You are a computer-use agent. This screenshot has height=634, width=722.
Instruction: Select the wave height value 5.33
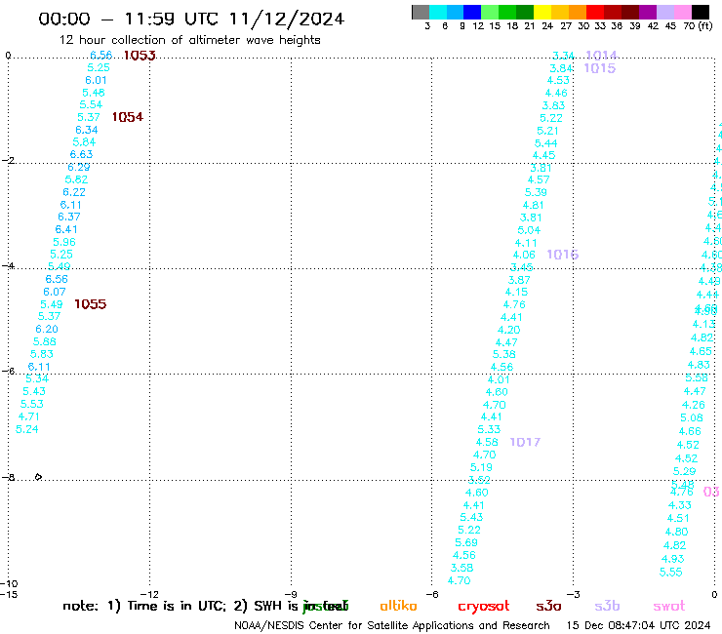coord(489,429)
